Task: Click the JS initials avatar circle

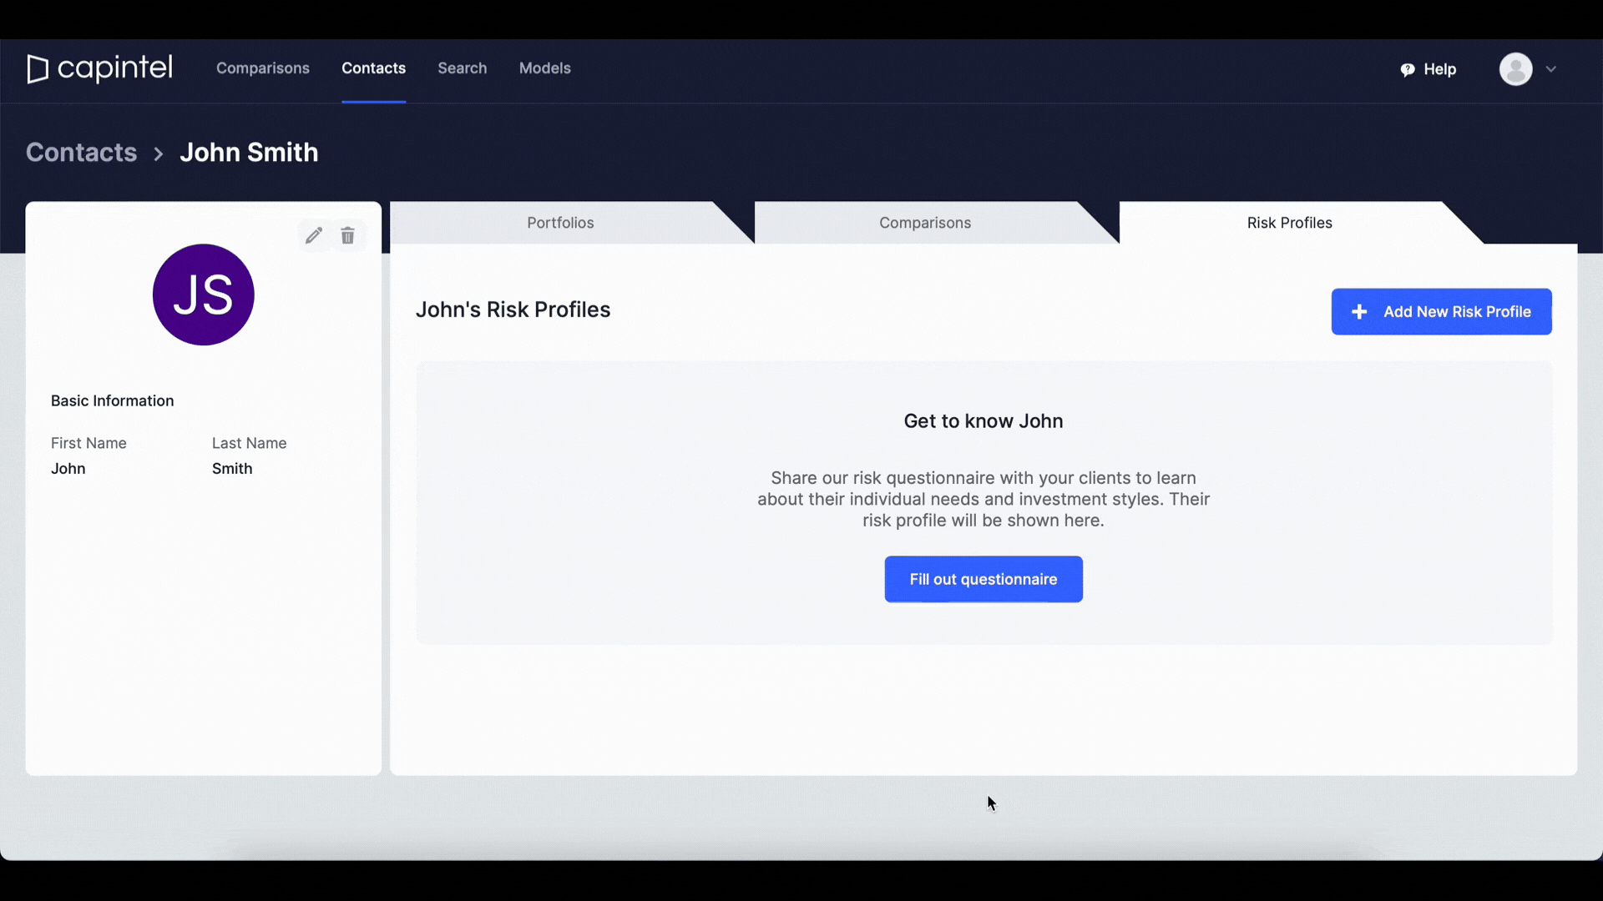Action: (x=203, y=294)
